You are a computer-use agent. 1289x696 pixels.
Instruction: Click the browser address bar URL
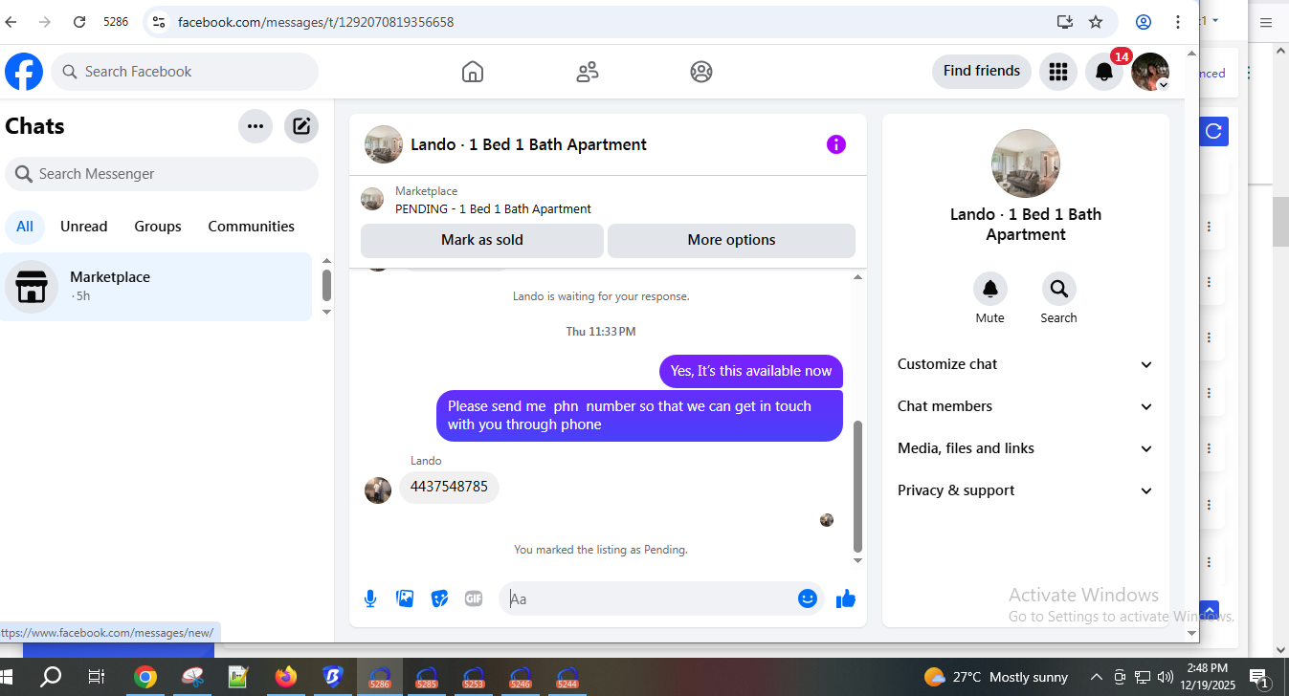click(x=316, y=22)
